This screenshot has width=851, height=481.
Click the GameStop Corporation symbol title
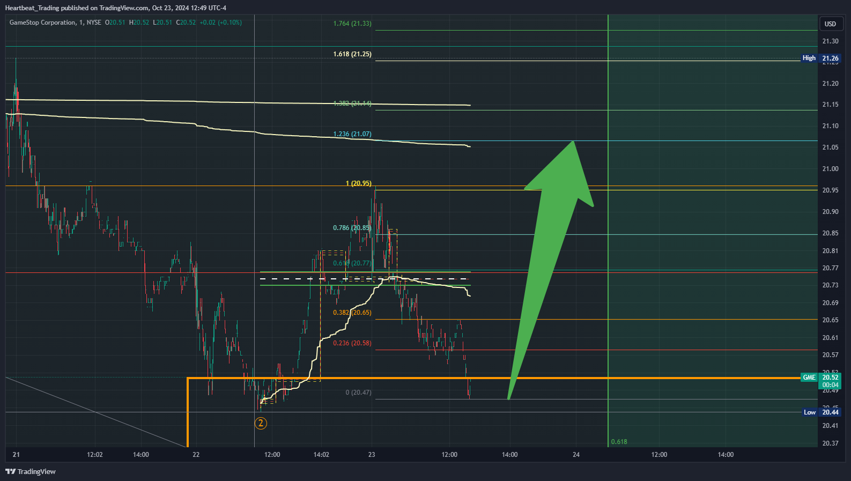43,23
